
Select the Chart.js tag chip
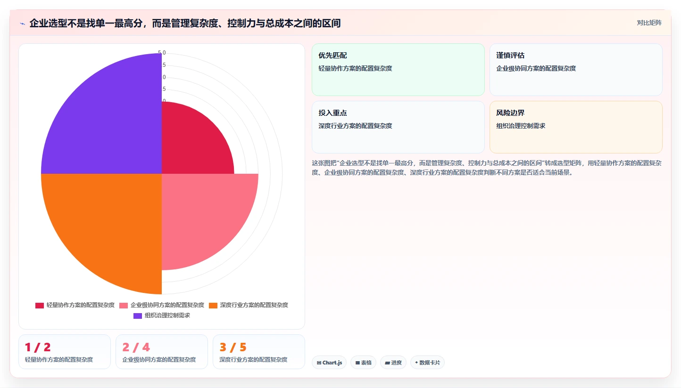329,363
